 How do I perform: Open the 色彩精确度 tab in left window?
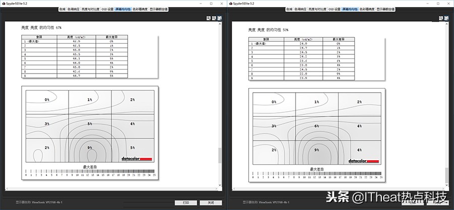click(x=140, y=9)
